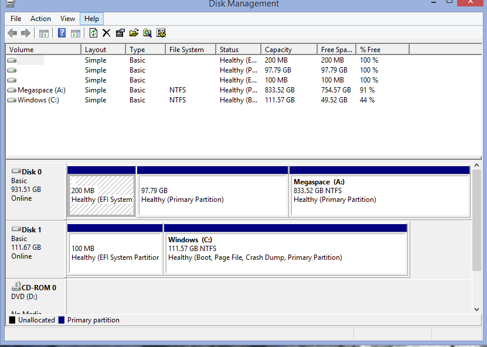The height and width of the screenshot is (347, 487).
Task: Click the Back arrow toolbar icon
Action: pos(12,33)
